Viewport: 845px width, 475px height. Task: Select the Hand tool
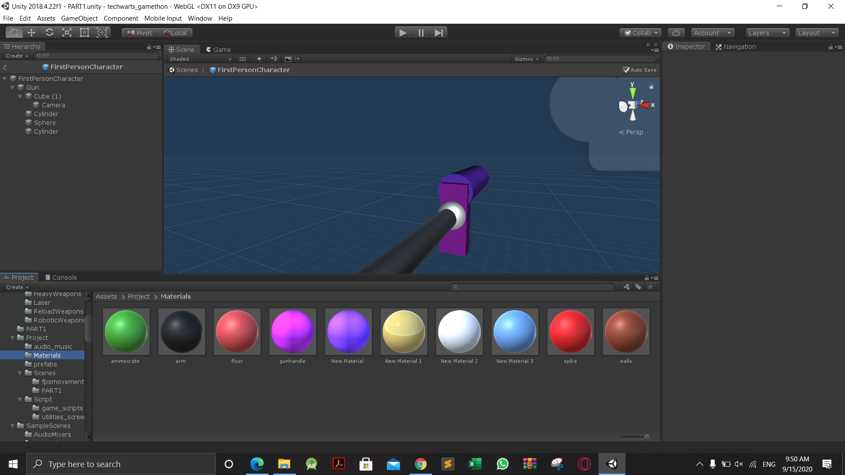tap(14, 33)
